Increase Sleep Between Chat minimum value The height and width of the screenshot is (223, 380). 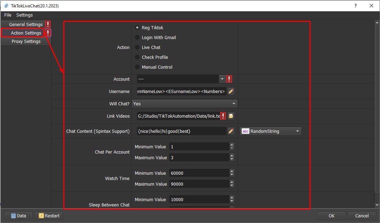(232, 198)
